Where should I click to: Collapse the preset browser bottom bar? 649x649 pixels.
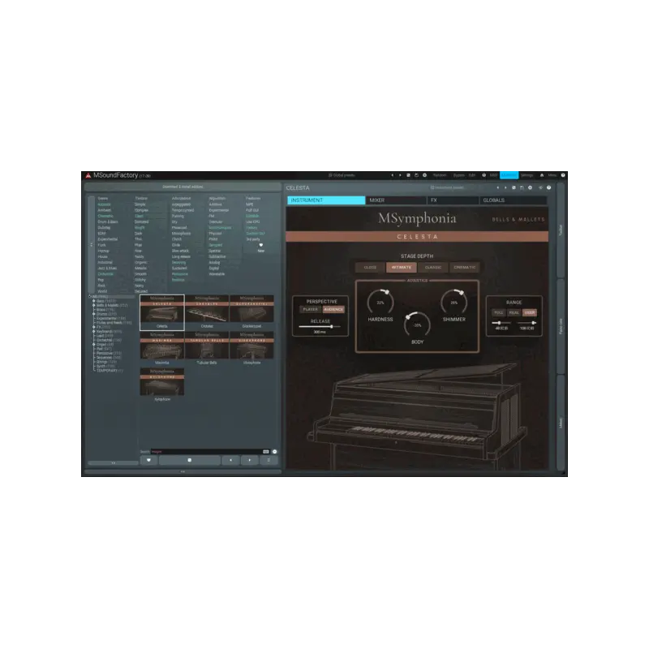click(183, 471)
